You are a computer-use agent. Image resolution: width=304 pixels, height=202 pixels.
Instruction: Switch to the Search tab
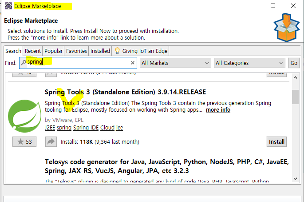tap(13, 51)
